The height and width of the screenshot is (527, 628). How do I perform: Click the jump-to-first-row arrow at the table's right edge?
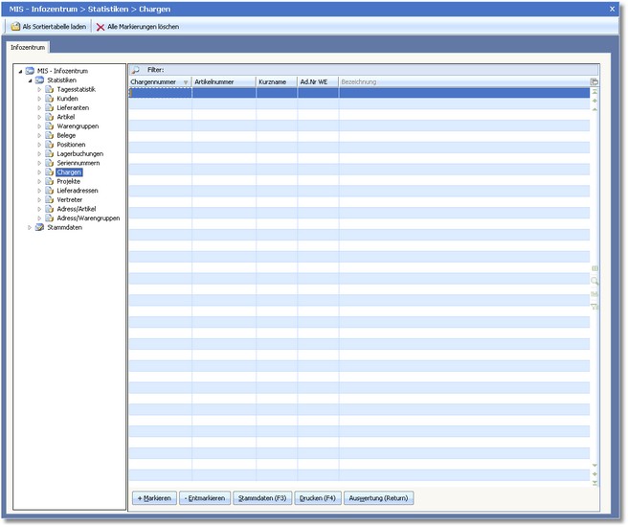[594, 92]
